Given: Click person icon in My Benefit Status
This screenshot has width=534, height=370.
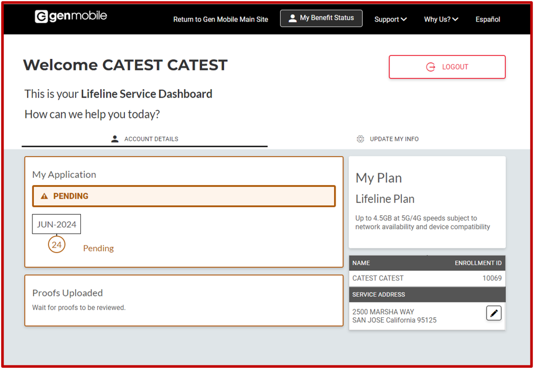Looking at the screenshot, I should pos(292,18).
